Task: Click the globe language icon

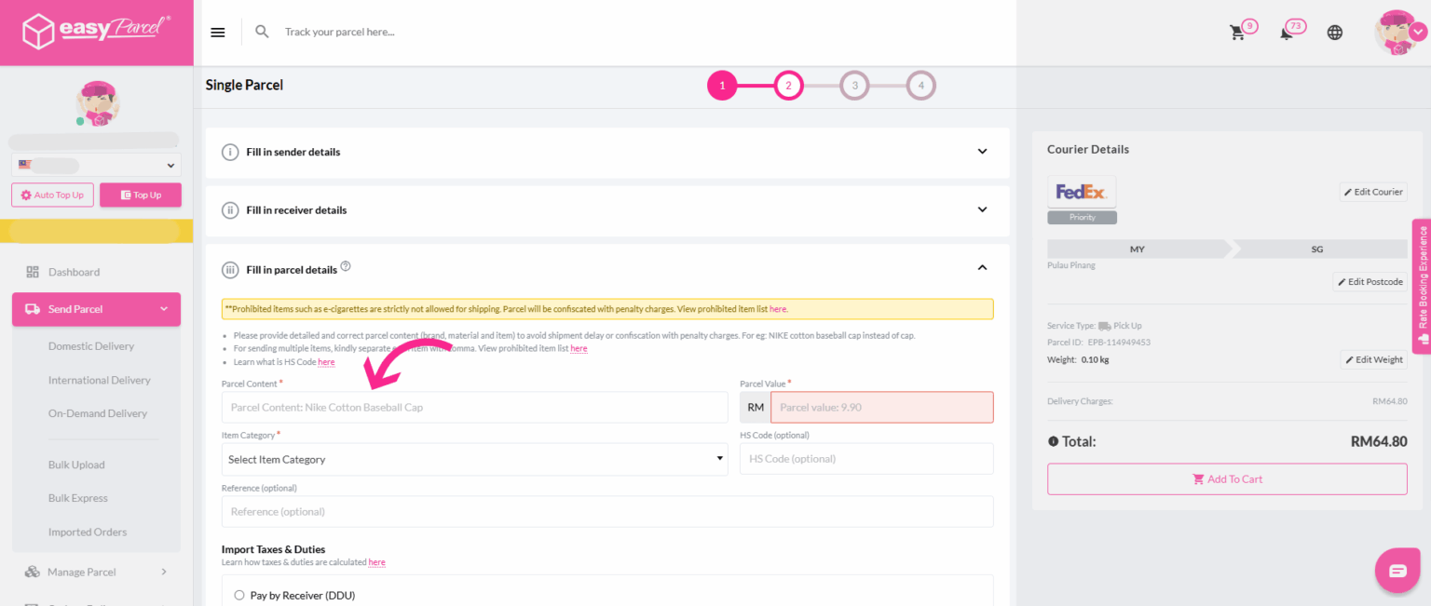Action: (x=1335, y=33)
